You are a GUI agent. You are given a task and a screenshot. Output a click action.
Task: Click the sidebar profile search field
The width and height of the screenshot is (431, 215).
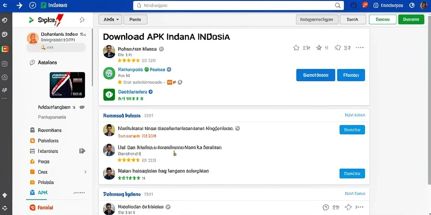(56, 47)
